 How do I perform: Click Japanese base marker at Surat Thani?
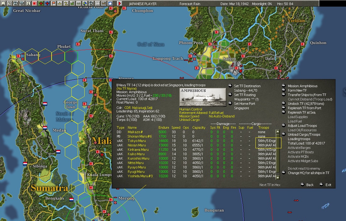coord(111,32)
